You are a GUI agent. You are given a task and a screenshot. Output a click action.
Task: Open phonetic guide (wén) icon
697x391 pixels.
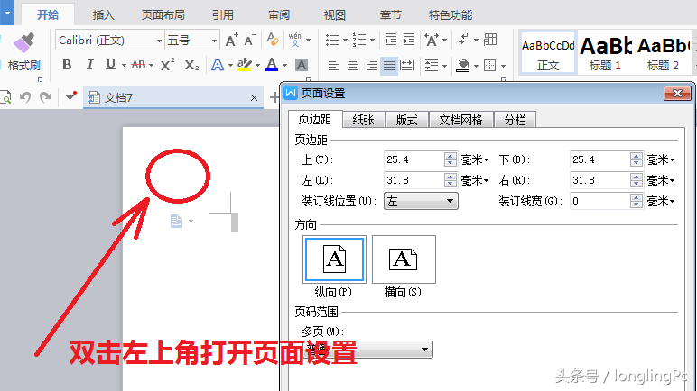294,40
